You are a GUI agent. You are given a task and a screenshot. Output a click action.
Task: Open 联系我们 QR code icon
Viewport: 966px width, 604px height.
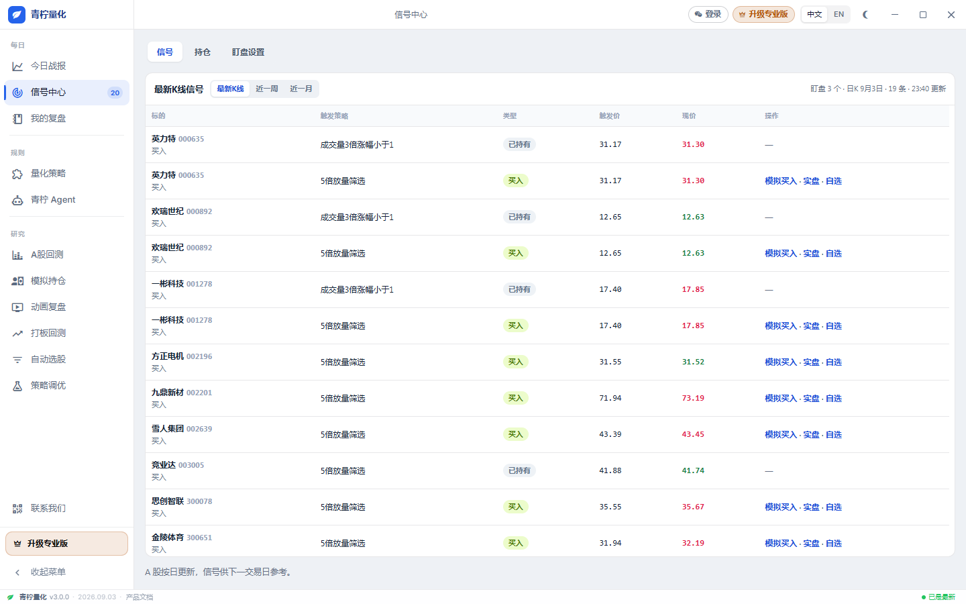point(17,509)
